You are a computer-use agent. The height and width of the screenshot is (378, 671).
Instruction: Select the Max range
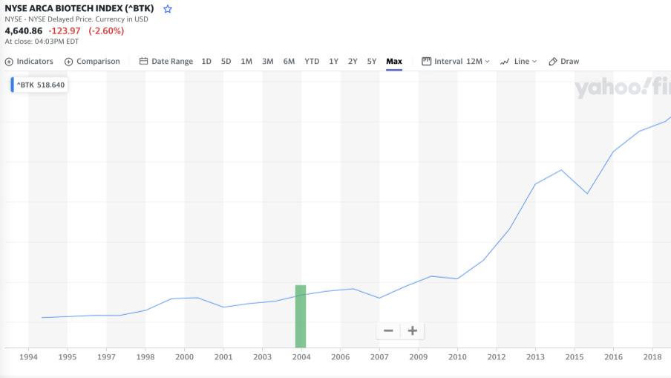[394, 61]
